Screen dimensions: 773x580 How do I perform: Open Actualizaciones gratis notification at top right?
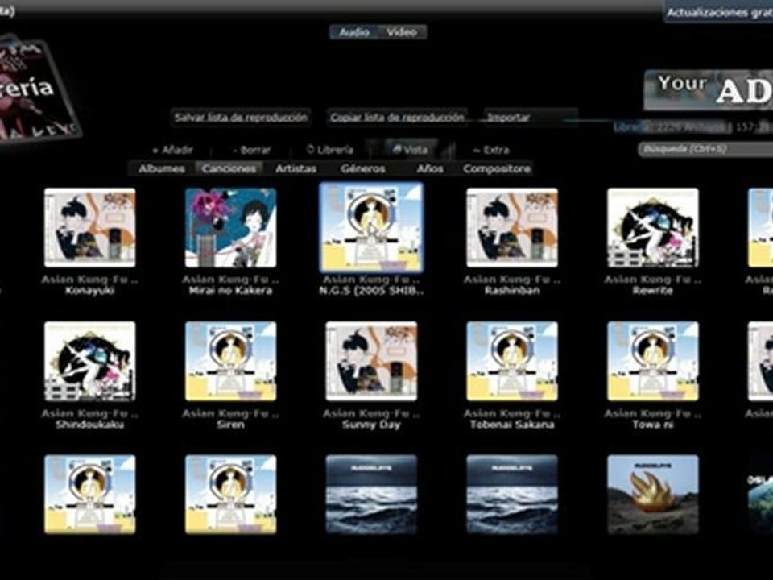719,12
